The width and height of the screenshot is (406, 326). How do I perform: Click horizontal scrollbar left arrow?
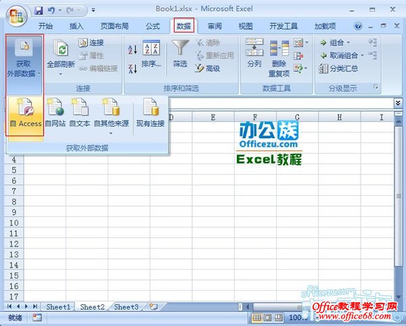(248, 307)
